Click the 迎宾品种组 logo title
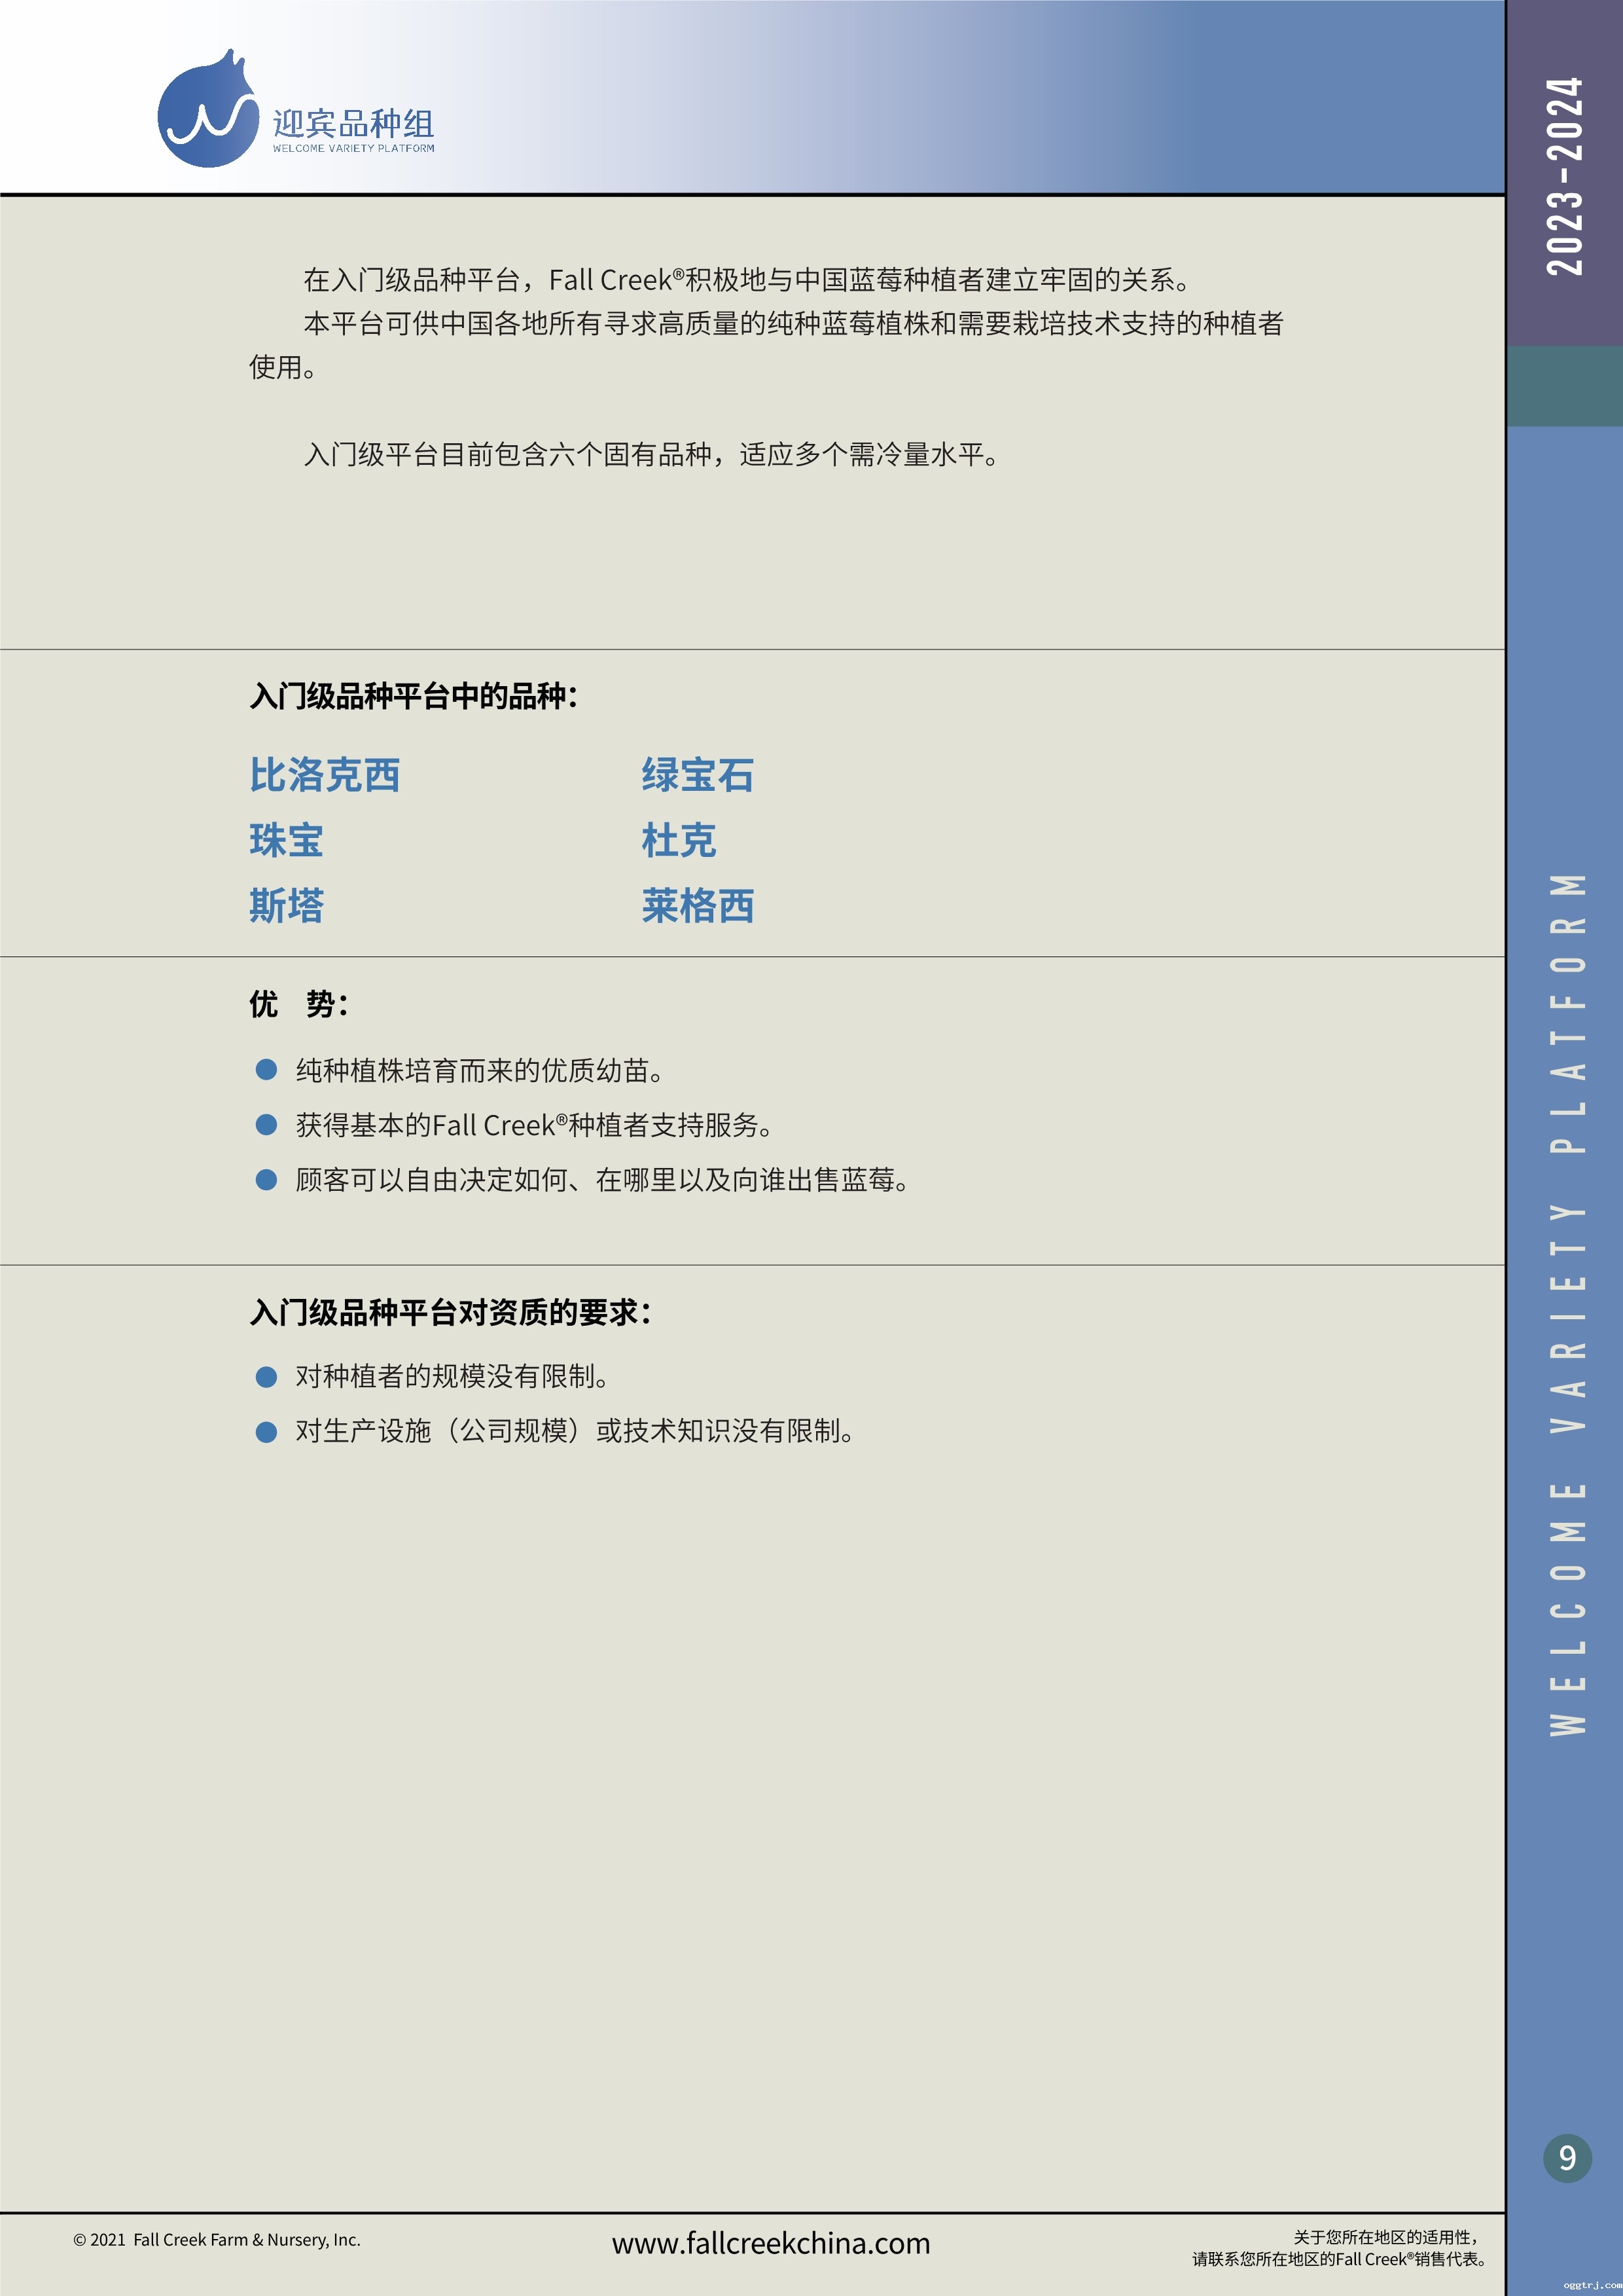 point(353,123)
